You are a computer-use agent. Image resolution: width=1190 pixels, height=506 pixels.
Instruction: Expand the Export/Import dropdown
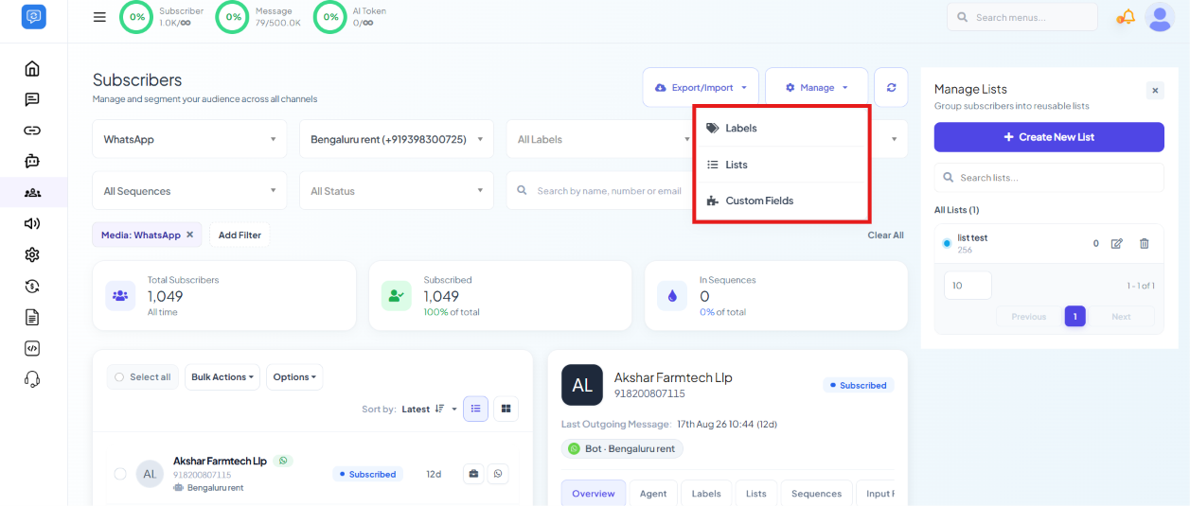pyautogui.click(x=701, y=87)
